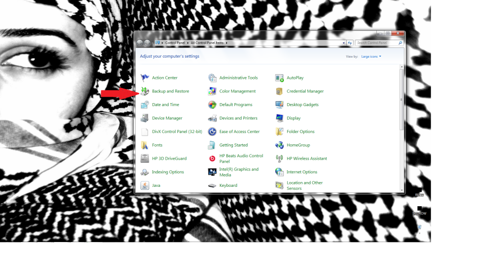This screenshot has width=495, height=273.
Task: Click the Backup and Restore icon
Action: 145,91
